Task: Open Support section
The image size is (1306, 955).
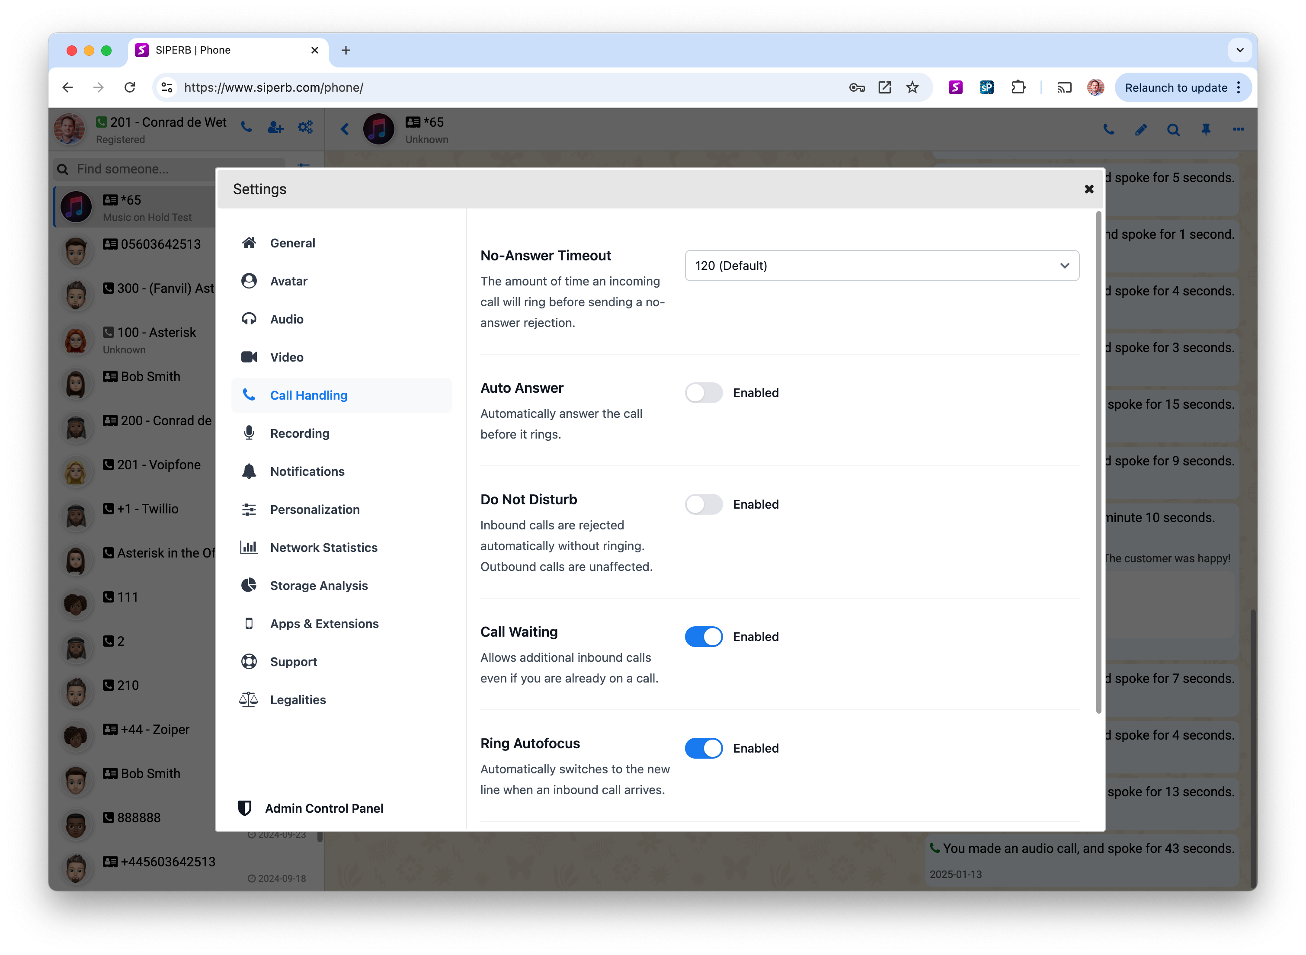Action: coord(341,662)
